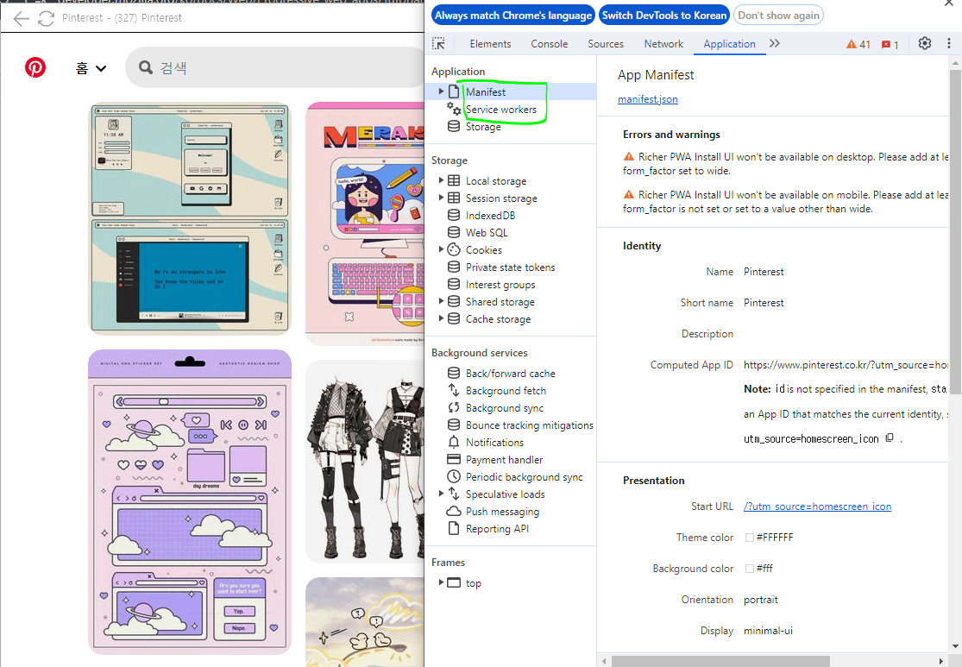
Task: Click the IndexedDB database icon
Action: [454, 216]
